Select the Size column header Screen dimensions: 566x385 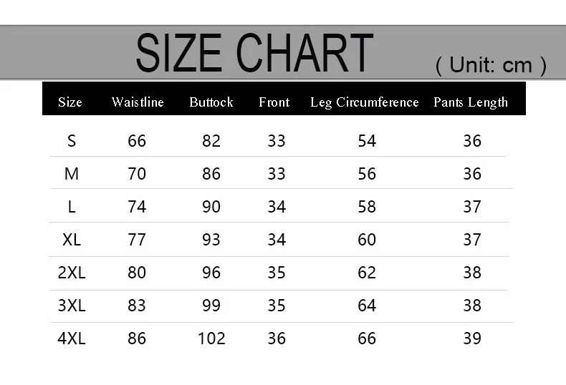(70, 102)
